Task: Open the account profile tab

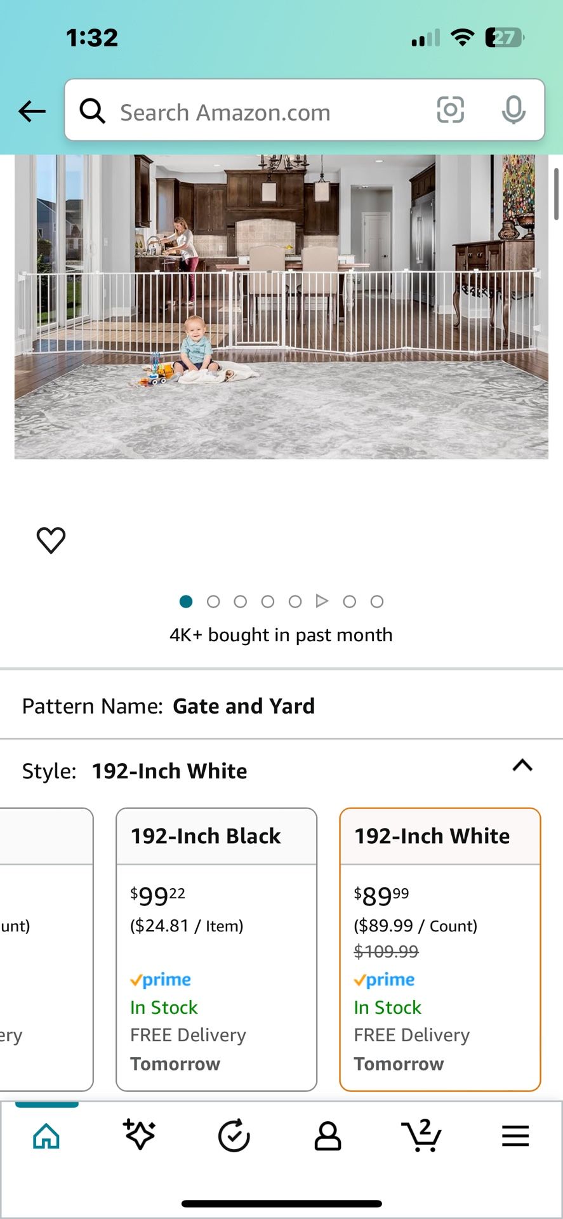Action: click(x=328, y=1136)
